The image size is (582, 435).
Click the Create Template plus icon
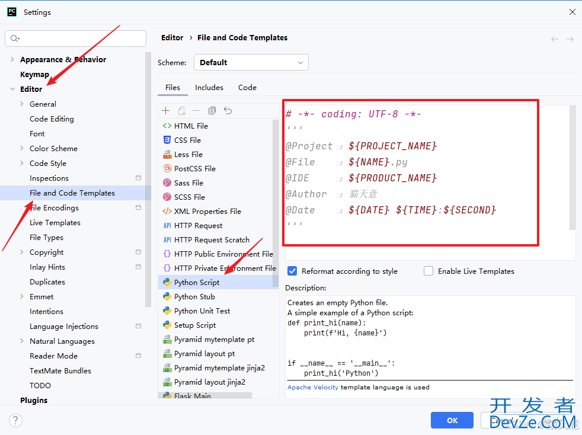point(166,111)
